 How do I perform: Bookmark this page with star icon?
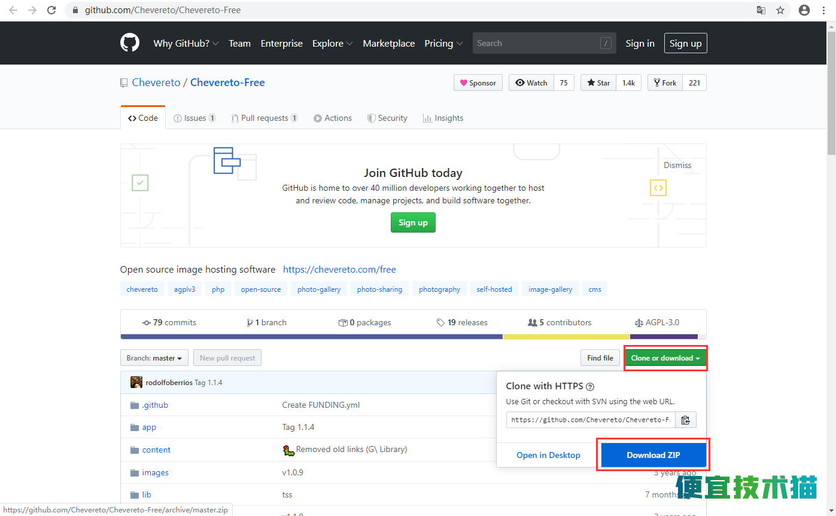point(780,10)
